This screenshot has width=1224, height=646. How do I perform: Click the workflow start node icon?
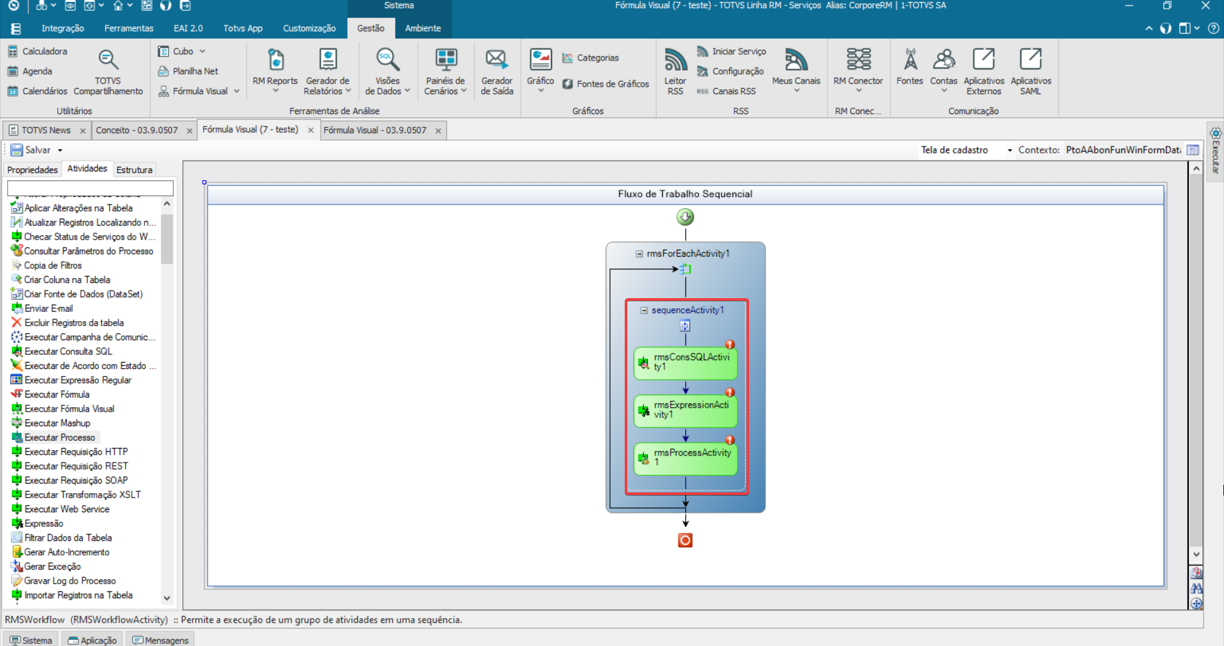tap(685, 217)
